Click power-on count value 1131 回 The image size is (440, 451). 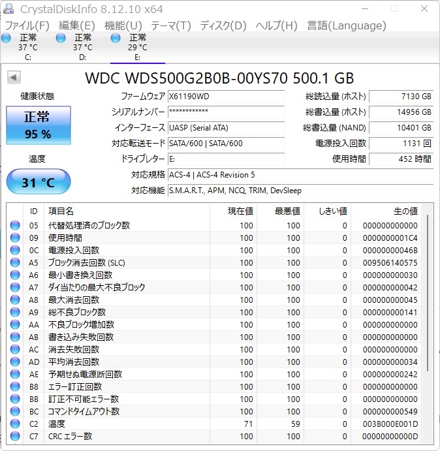(x=401, y=143)
